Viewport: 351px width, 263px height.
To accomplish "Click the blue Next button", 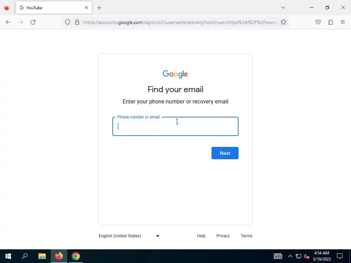I will pos(225,153).
